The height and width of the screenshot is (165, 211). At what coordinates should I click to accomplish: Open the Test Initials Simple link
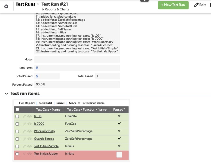click(46, 146)
